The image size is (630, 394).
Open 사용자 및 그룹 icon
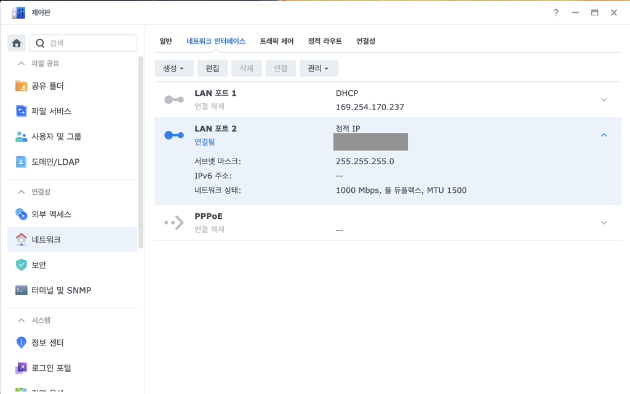tap(21, 136)
